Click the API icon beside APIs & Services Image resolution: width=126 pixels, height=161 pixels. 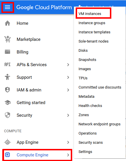(x=7, y=64)
